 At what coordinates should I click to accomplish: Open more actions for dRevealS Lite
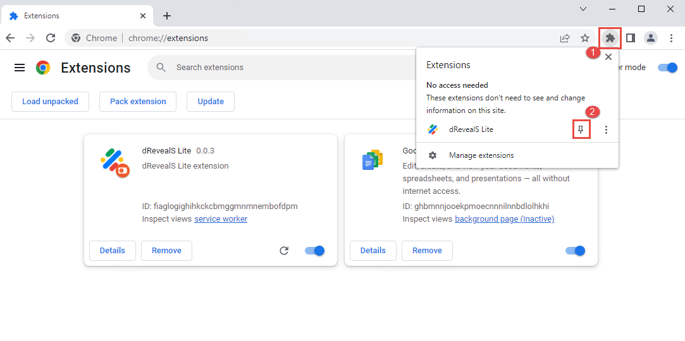[x=606, y=129]
